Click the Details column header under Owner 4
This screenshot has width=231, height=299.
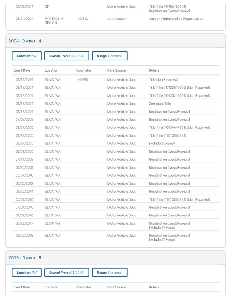(x=154, y=70)
